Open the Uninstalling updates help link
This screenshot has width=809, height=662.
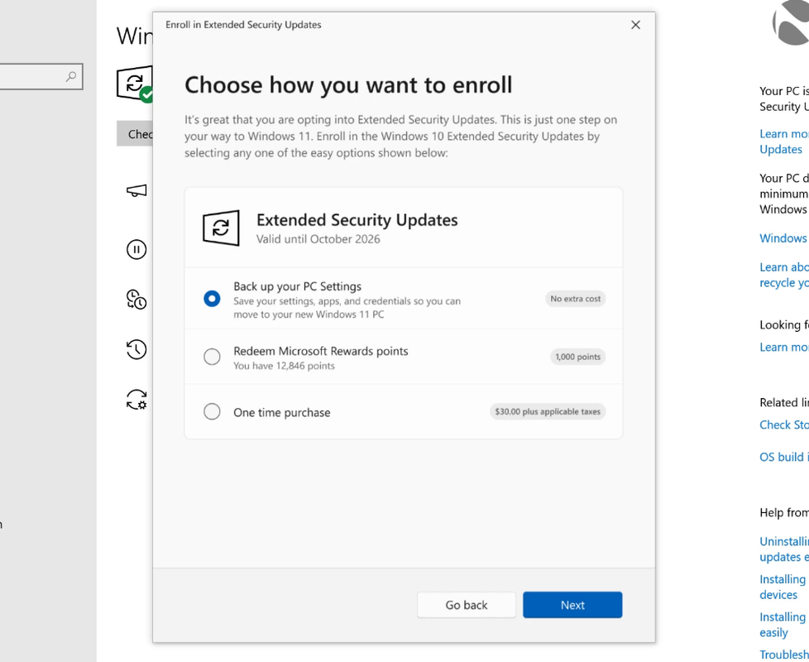pos(783,549)
